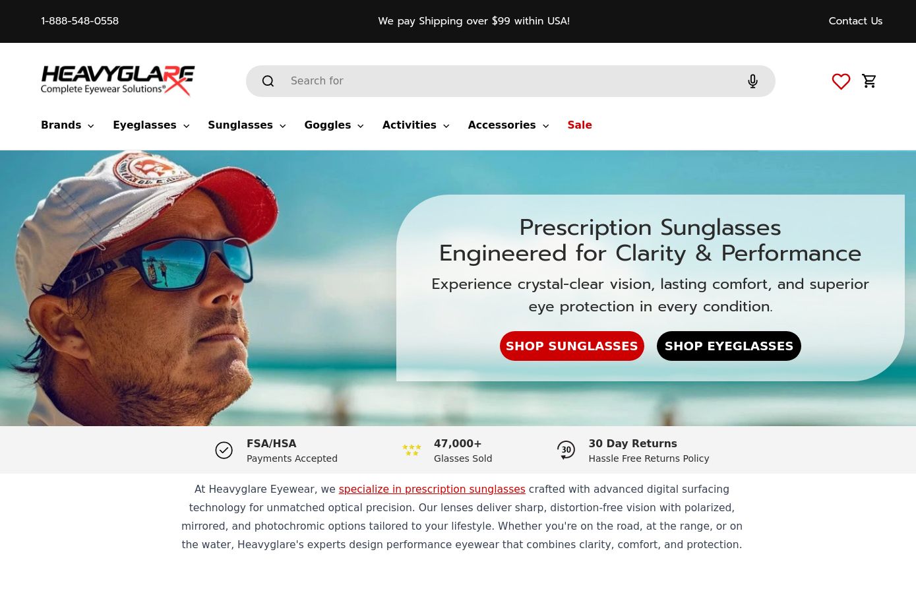Screen dimensions: 916x595
Task: Activate voice search microphone icon
Action: pyautogui.click(x=752, y=81)
